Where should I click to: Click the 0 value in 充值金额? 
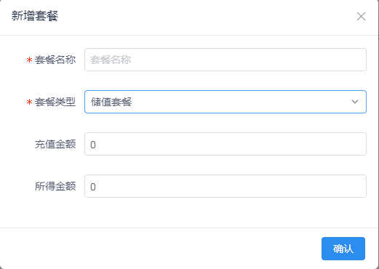93,145
